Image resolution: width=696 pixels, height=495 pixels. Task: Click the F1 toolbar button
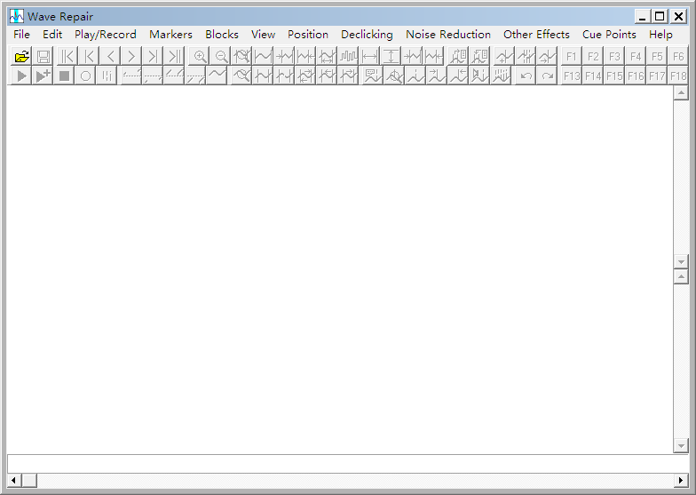point(572,57)
